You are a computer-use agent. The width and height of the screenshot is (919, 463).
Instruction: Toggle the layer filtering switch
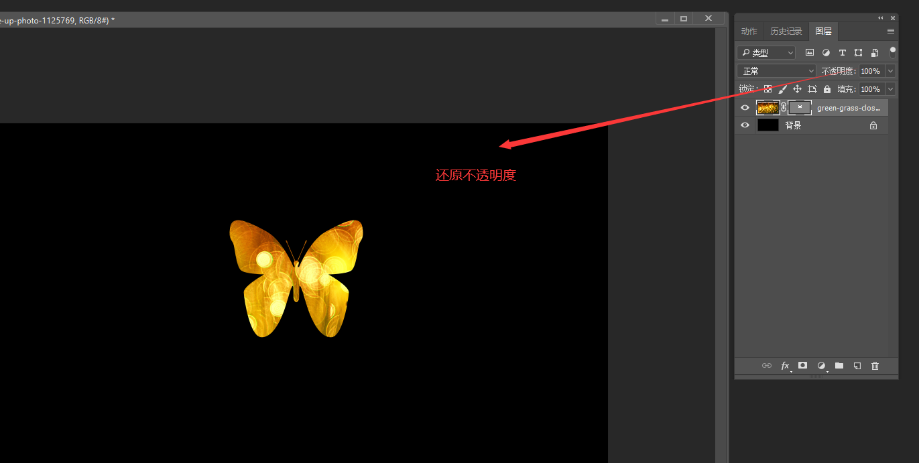[x=893, y=52]
